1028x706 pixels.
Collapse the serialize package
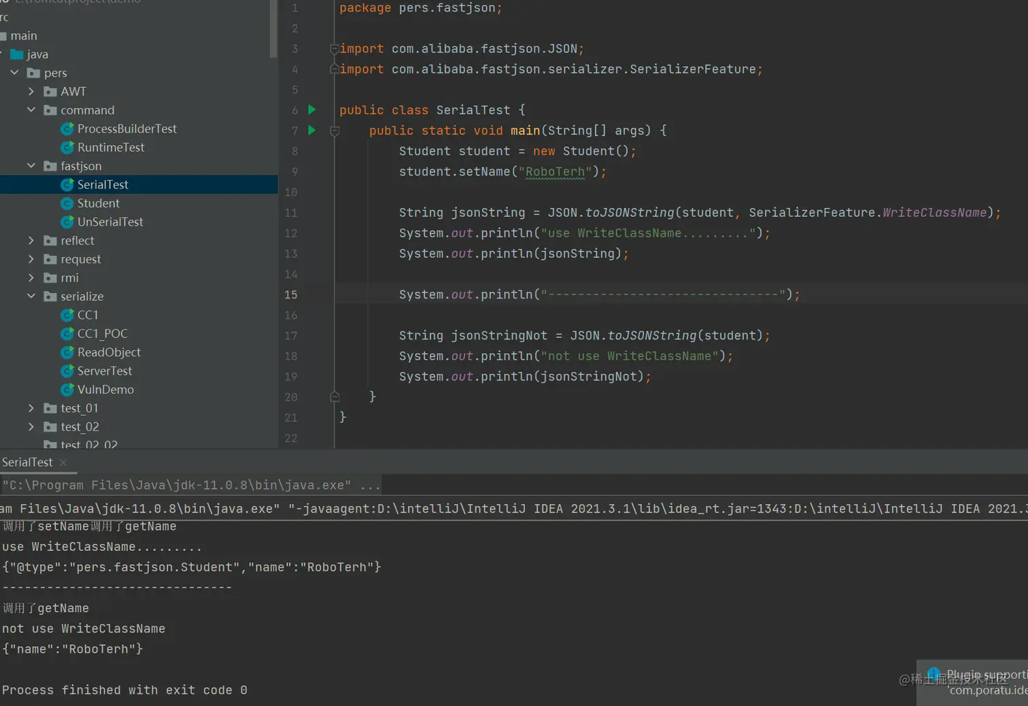coord(31,296)
